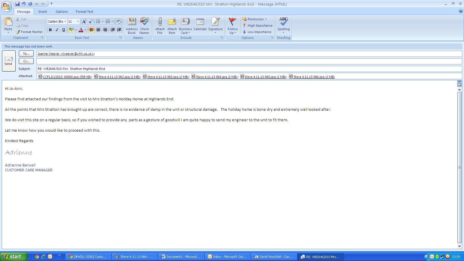
Task: Open text highlight color dropdown arrow
Action: pyautogui.click(x=76, y=30)
